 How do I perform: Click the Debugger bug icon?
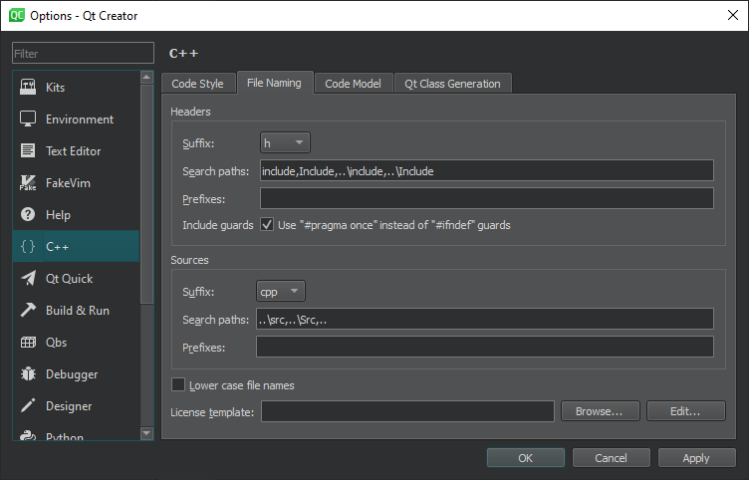[x=28, y=374]
